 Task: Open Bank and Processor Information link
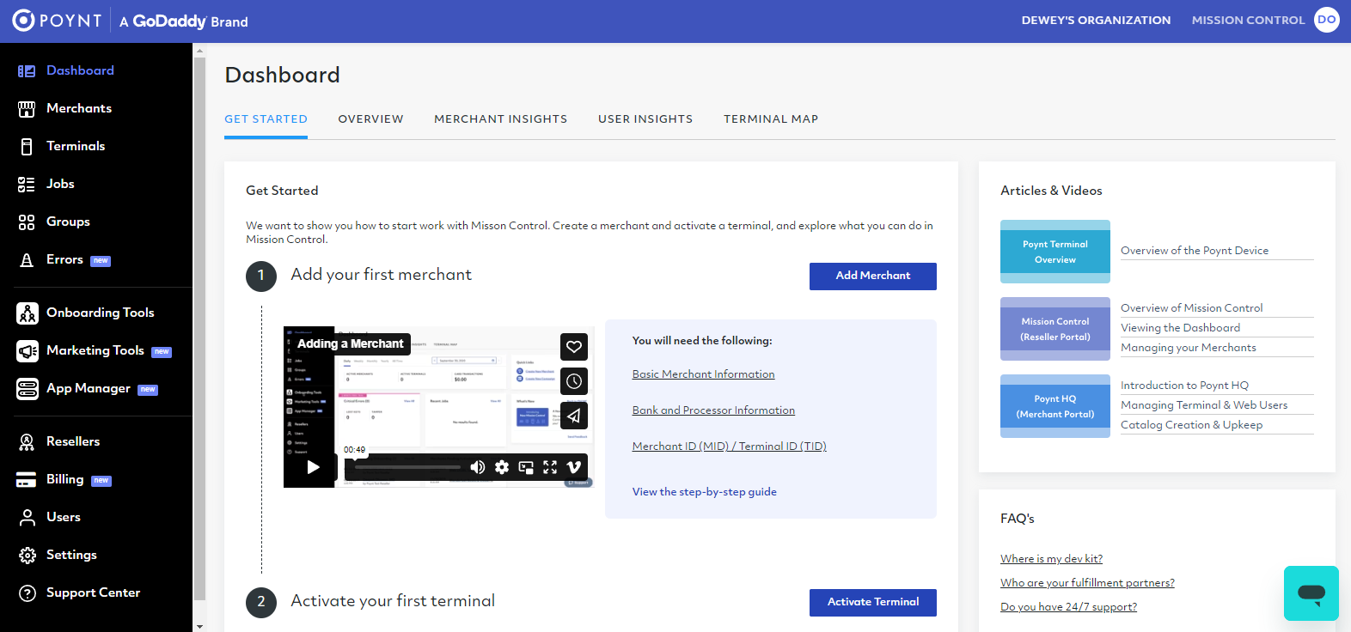pos(713,410)
